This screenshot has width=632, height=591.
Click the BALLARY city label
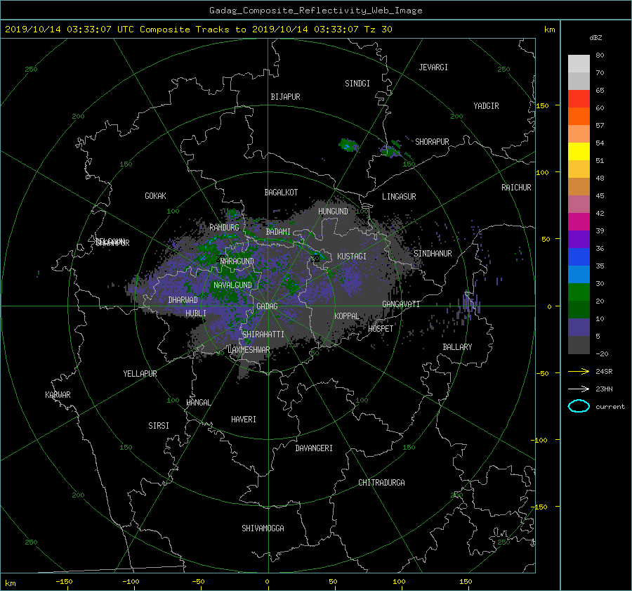pyautogui.click(x=457, y=347)
